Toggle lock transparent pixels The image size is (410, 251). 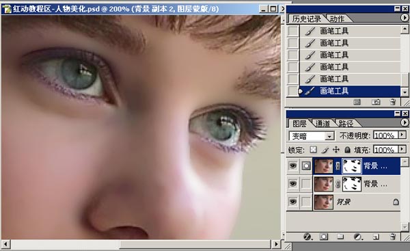[x=313, y=150]
